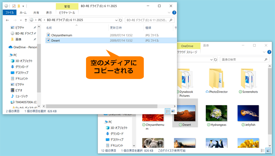Switch to large icons view in 画像 window
The image size is (275, 156).
[268, 150]
